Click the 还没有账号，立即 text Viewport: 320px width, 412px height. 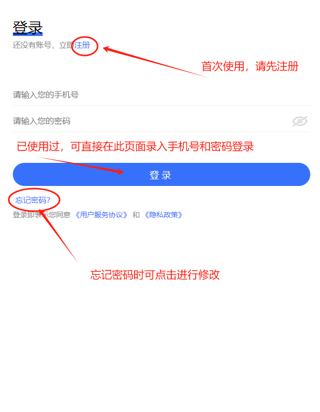click(43, 45)
